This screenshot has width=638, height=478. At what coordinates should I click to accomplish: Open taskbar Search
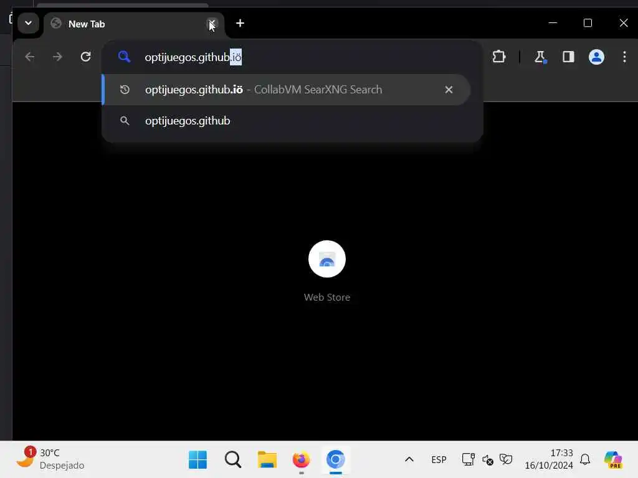coord(233,460)
